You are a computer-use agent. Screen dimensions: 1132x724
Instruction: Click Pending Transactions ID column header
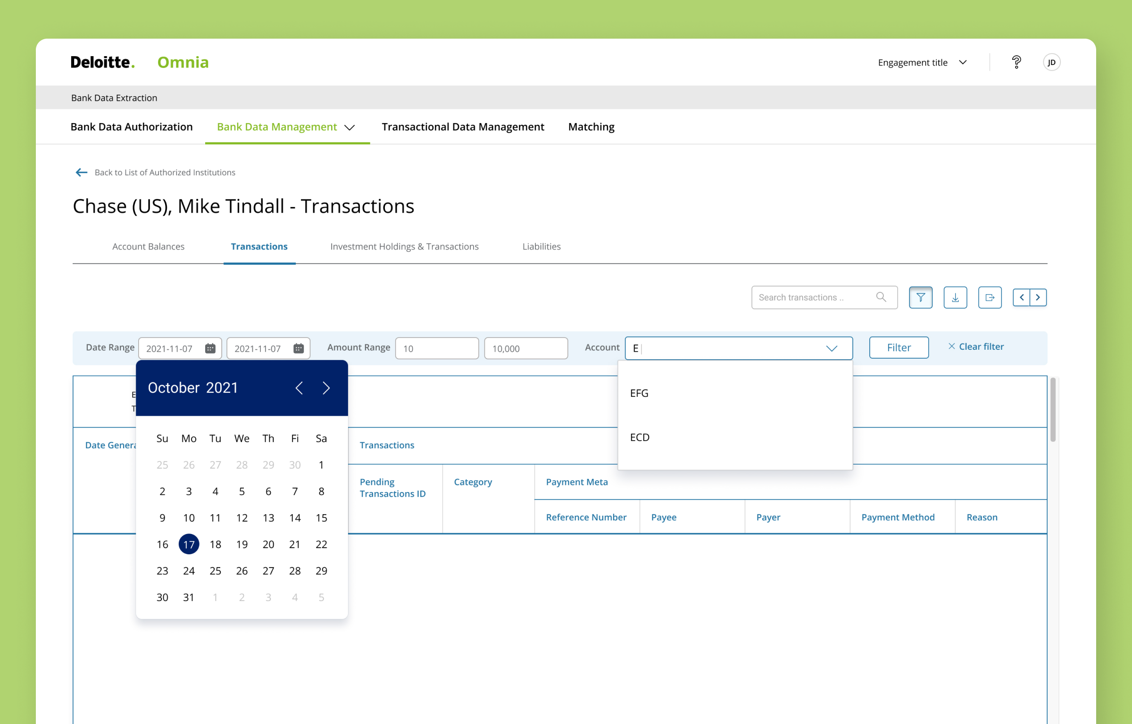tap(392, 488)
